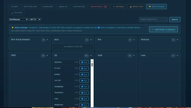191x108 pixels.
Task: Click the Bite Your Enemies count badge
Action: [44, 40]
